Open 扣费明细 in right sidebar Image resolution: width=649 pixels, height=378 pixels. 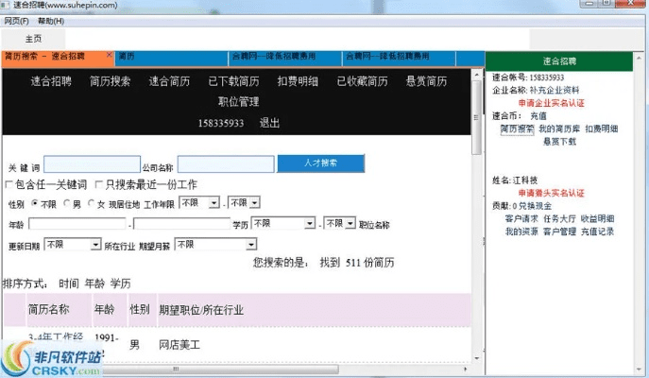pos(602,129)
